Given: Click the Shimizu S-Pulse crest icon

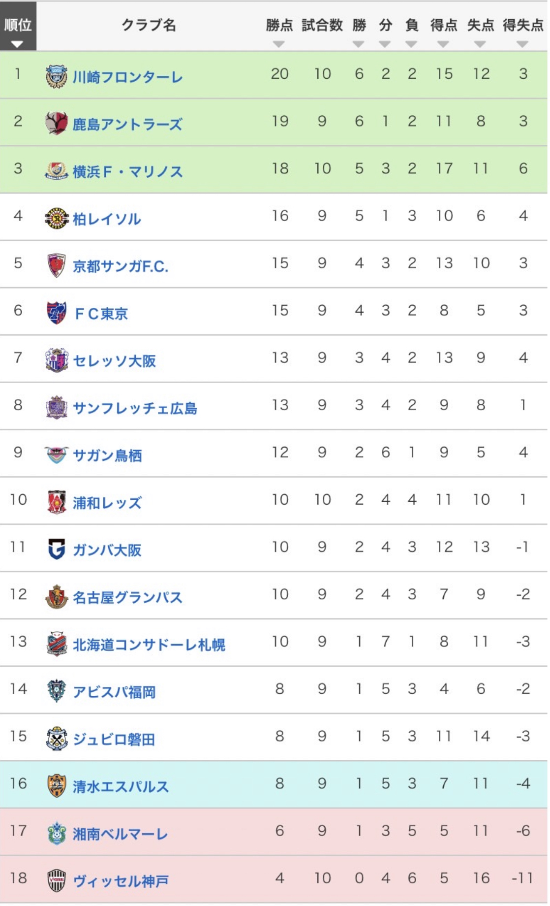Looking at the screenshot, I should coord(56,786).
